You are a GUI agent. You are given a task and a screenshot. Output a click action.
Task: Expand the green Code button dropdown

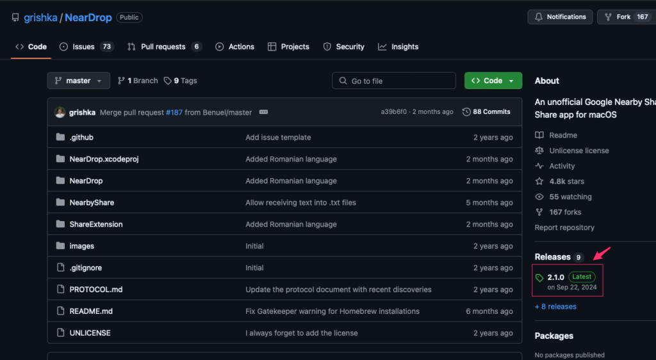point(511,81)
